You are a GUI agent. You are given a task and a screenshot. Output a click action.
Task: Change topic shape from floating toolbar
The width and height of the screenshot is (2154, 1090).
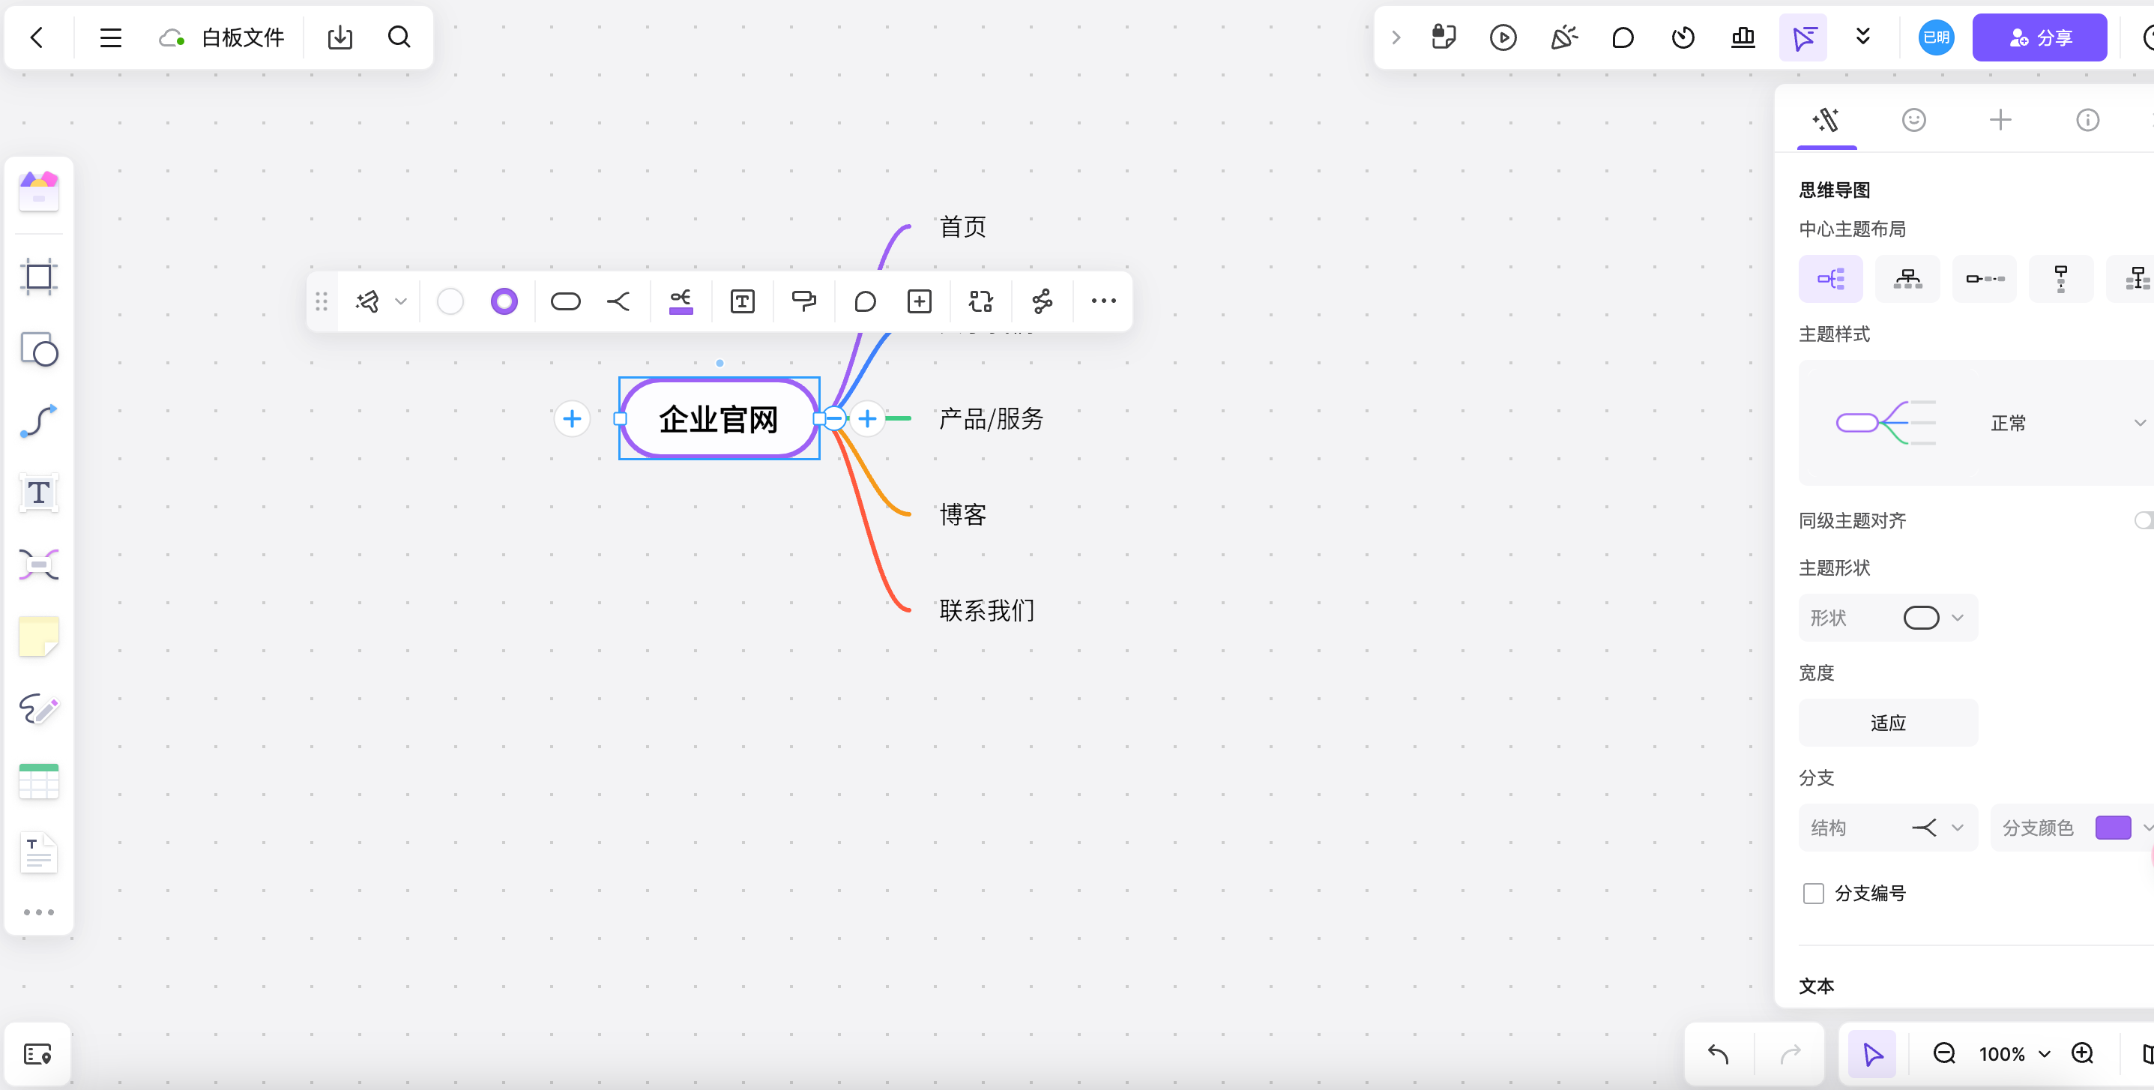click(x=565, y=302)
